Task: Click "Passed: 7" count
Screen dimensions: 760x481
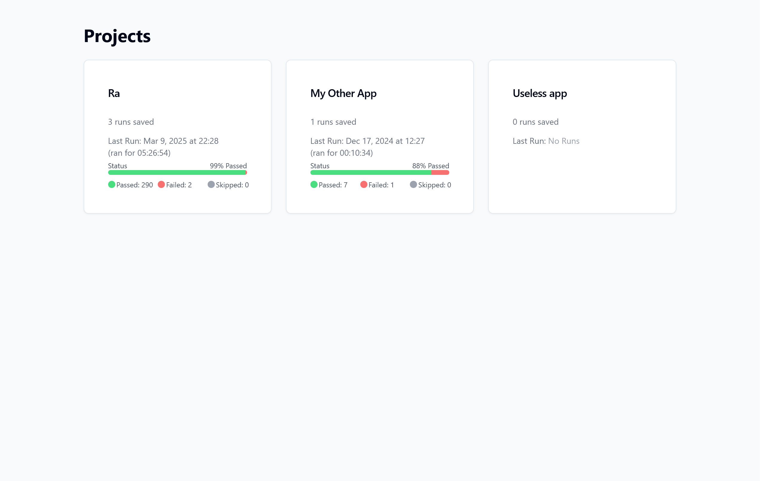Action: (x=333, y=185)
